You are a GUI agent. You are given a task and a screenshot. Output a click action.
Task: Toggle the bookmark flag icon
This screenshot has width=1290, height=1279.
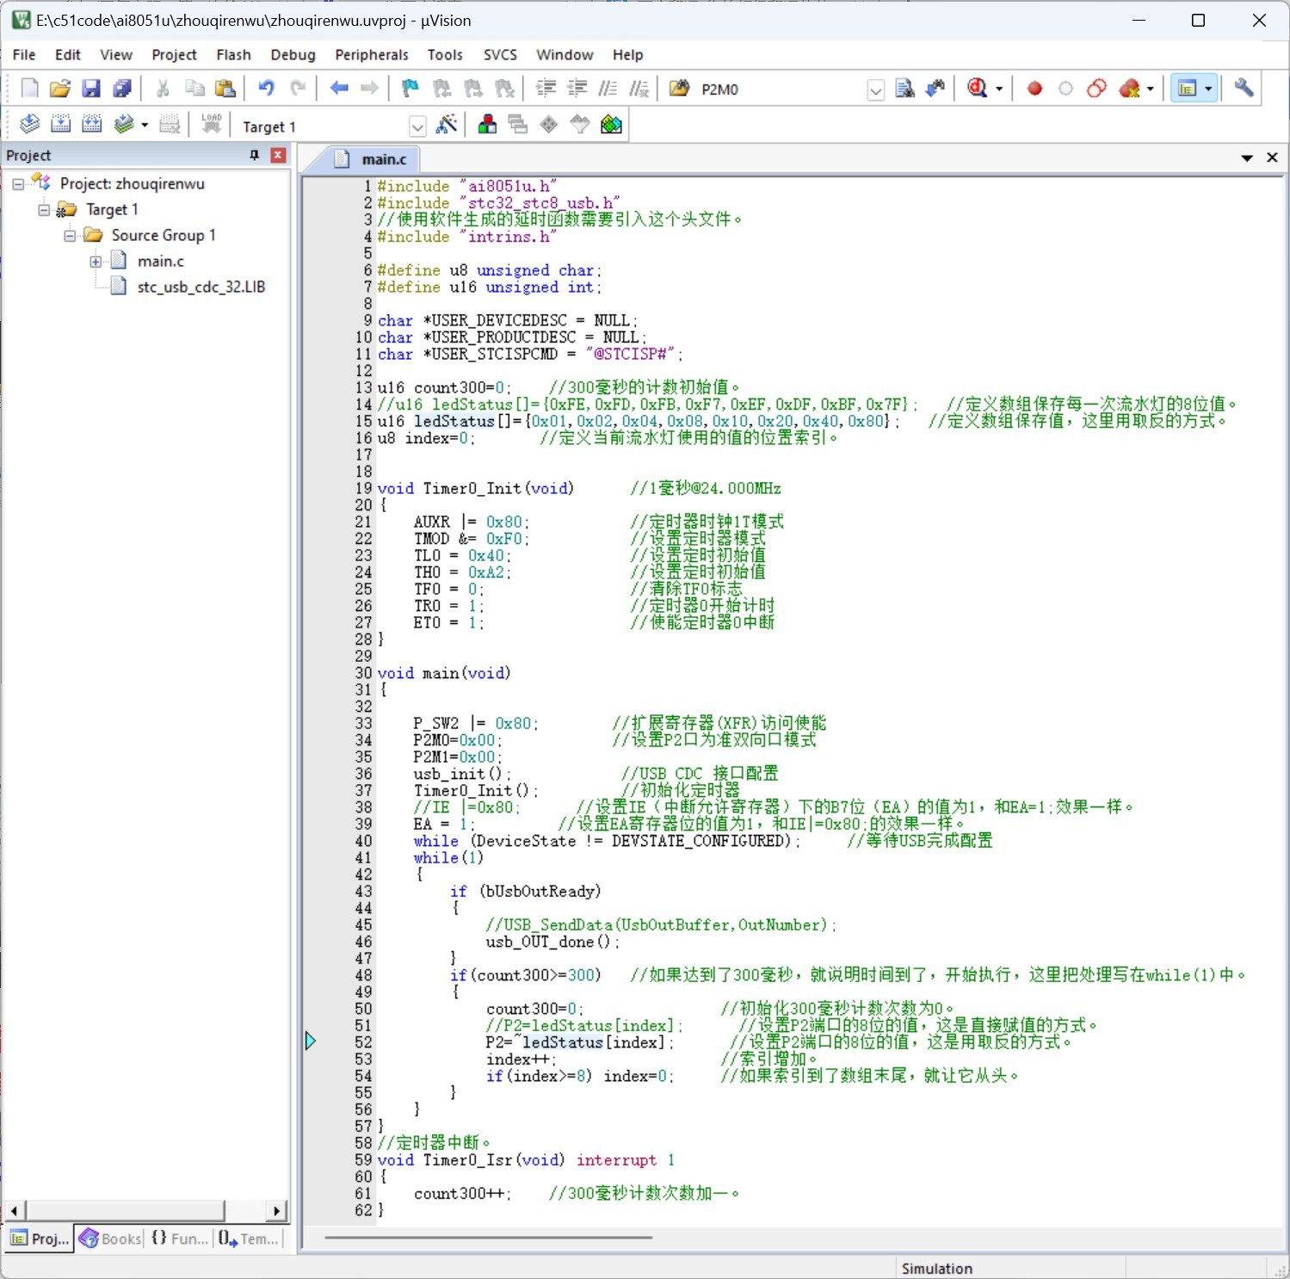(410, 89)
